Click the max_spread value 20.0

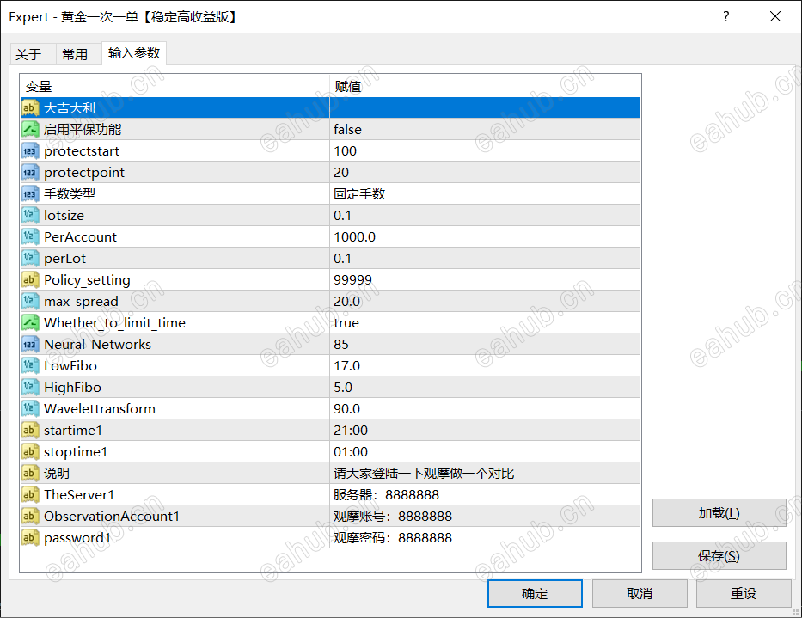(346, 302)
